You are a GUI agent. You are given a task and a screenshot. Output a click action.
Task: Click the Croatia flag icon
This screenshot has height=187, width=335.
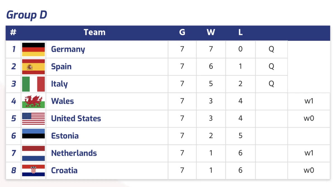point(33,171)
